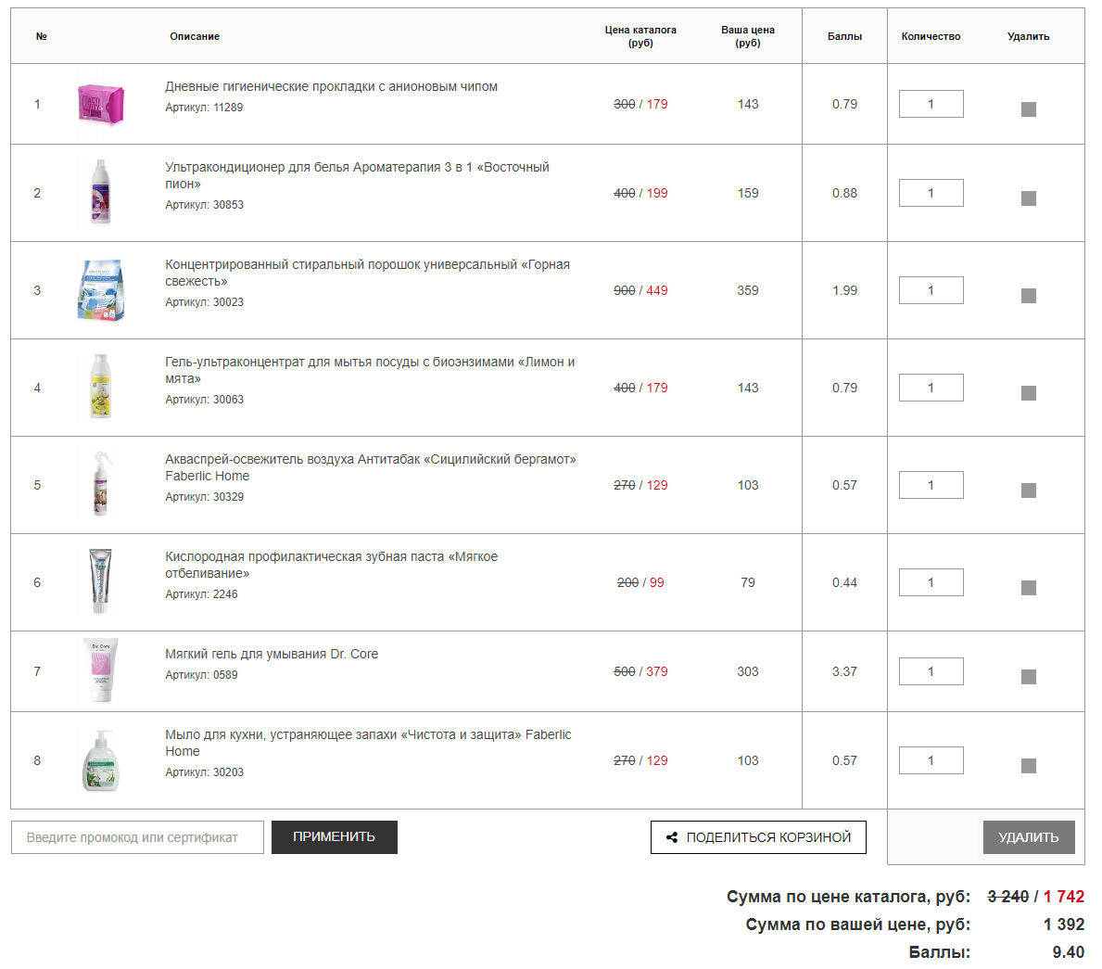Click the share icon in ПОДЕЛИТЬСЯ КОРЗИНОЙ
The image size is (1102, 969).
pos(672,837)
